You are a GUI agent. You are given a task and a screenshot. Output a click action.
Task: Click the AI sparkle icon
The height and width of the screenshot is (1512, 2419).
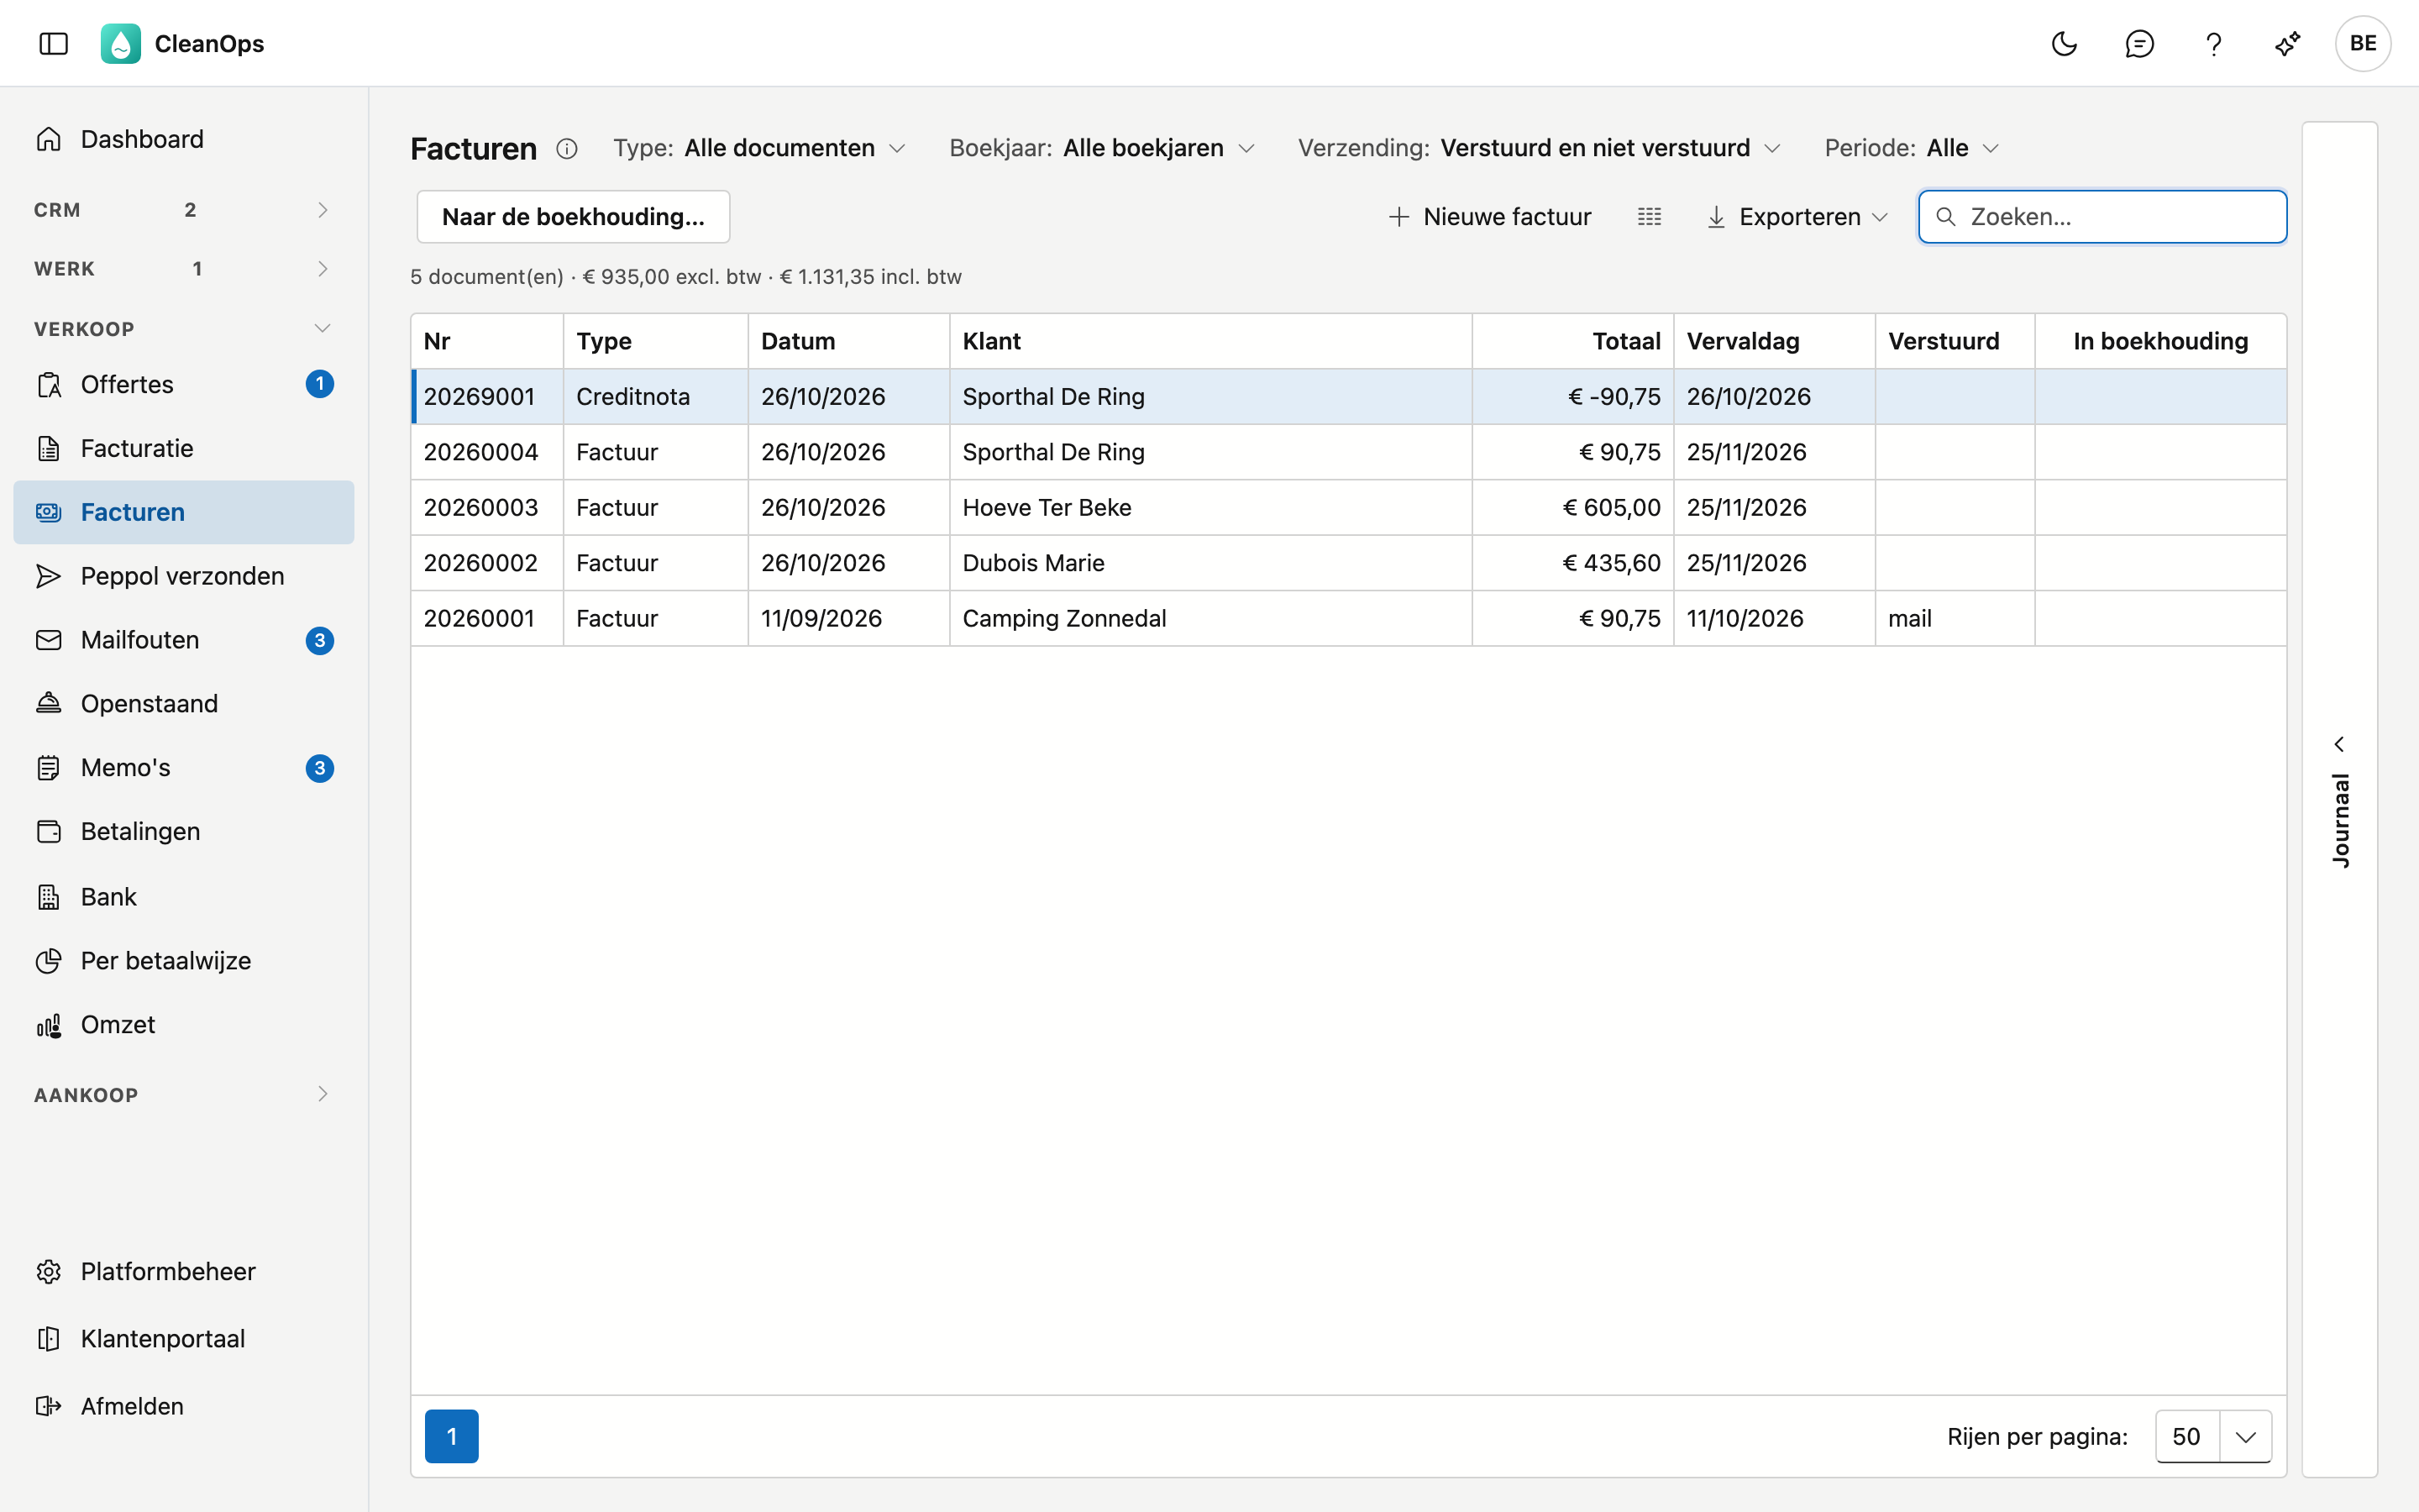pos(2287,43)
